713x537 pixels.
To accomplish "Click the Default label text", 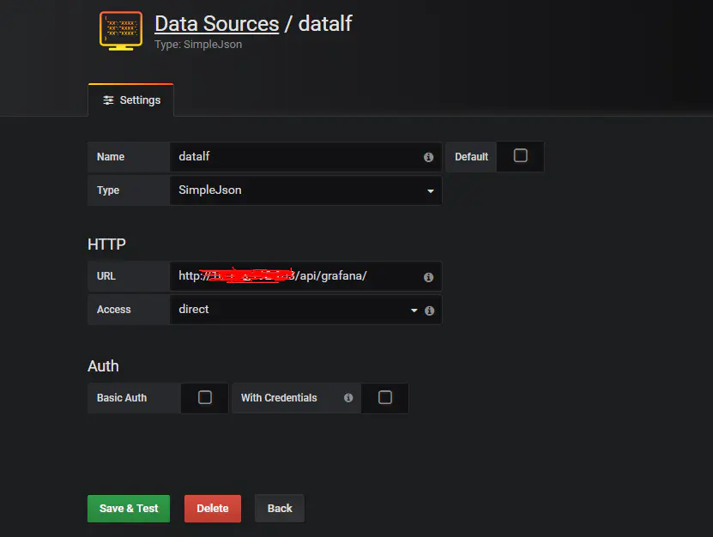I will tap(472, 157).
